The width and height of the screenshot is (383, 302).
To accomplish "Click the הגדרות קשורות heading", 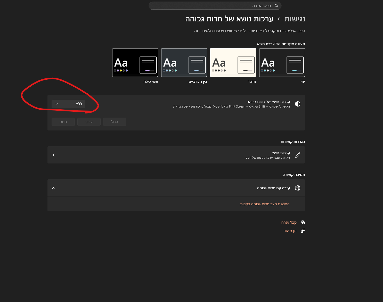I will point(293,142).
